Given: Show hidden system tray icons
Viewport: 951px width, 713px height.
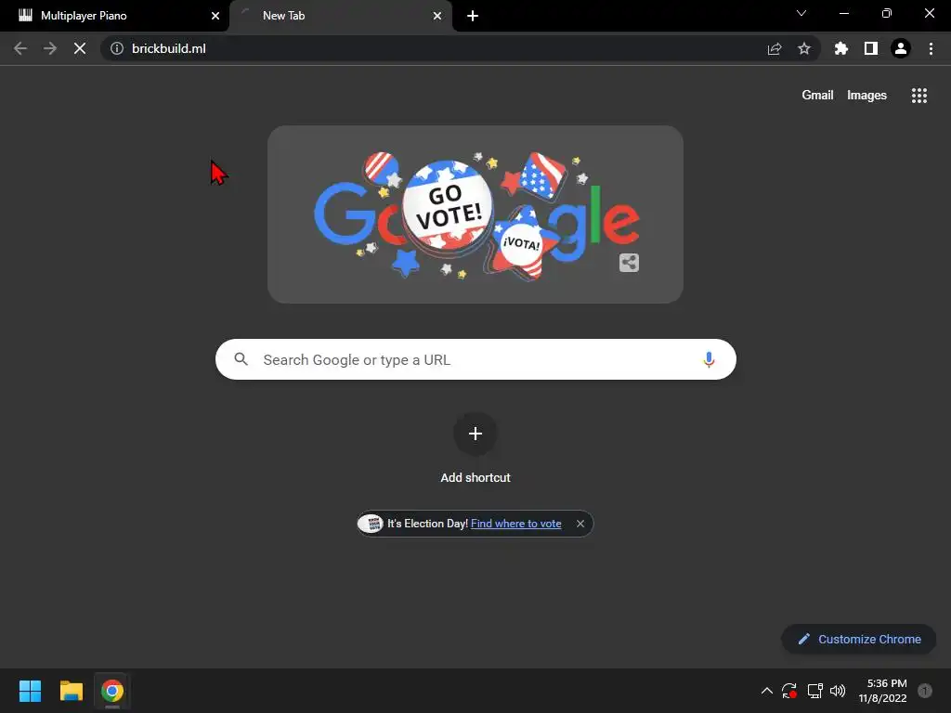Looking at the screenshot, I should (766, 691).
